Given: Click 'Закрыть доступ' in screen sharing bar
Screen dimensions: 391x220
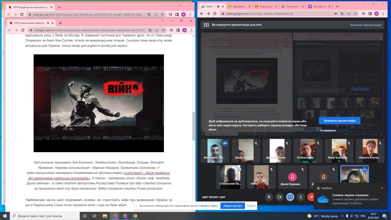Looking at the screenshot, I should pos(232,206).
